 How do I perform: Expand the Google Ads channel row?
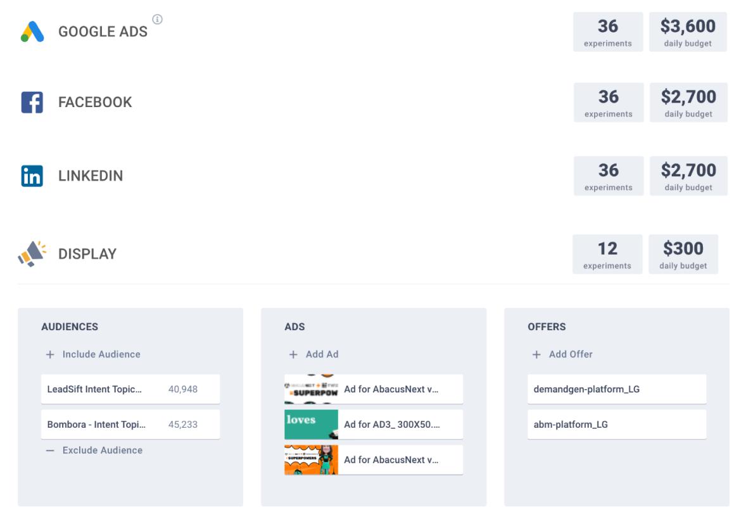(103, 32)
